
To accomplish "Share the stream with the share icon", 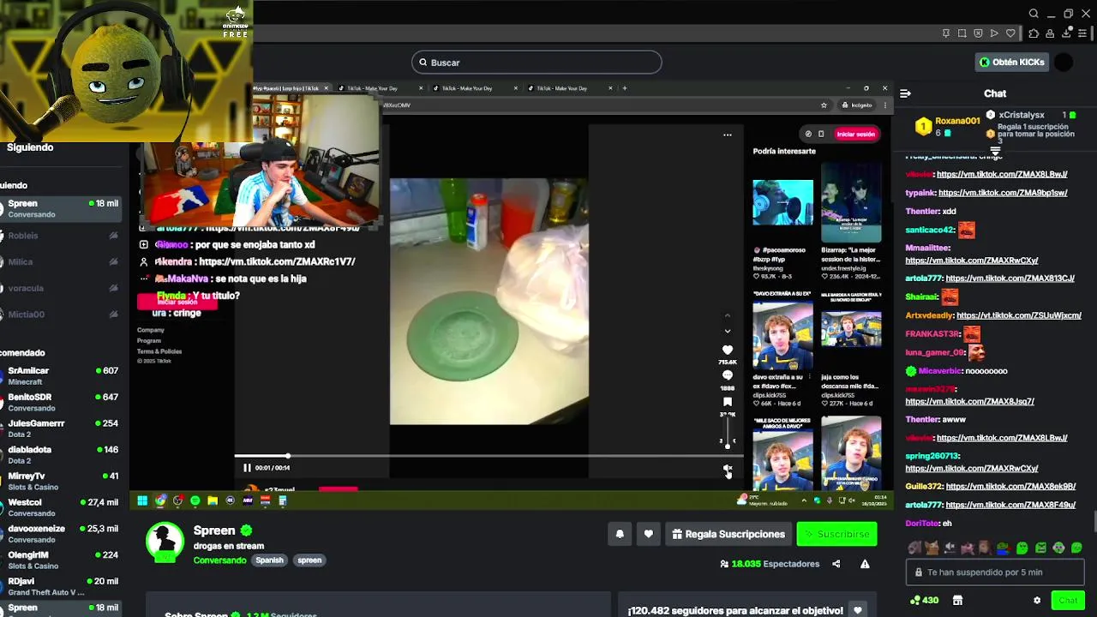I will click(x=836, y=564).
